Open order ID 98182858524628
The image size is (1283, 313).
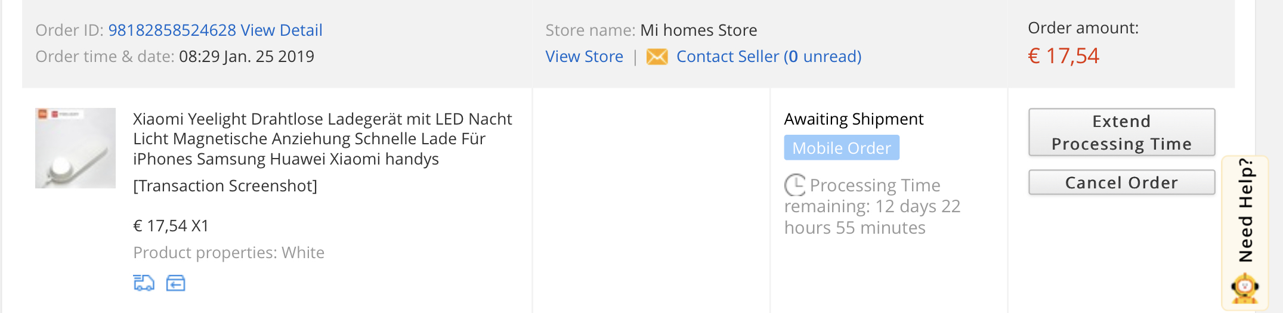tap(172, 30)
